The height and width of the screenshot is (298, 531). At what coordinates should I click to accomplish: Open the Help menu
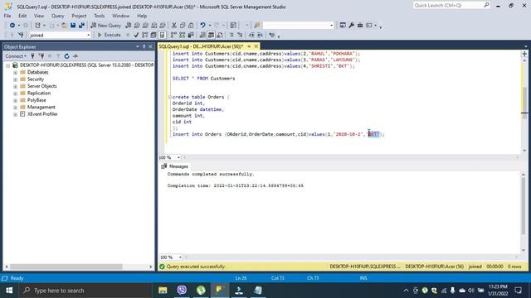coord(142,16)
